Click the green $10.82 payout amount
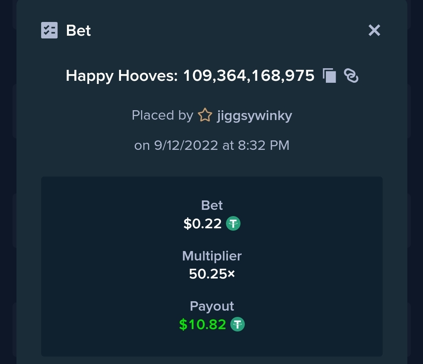Image resolution: width=423 pixels, height=364 pixels. click(x=202, y=324)
